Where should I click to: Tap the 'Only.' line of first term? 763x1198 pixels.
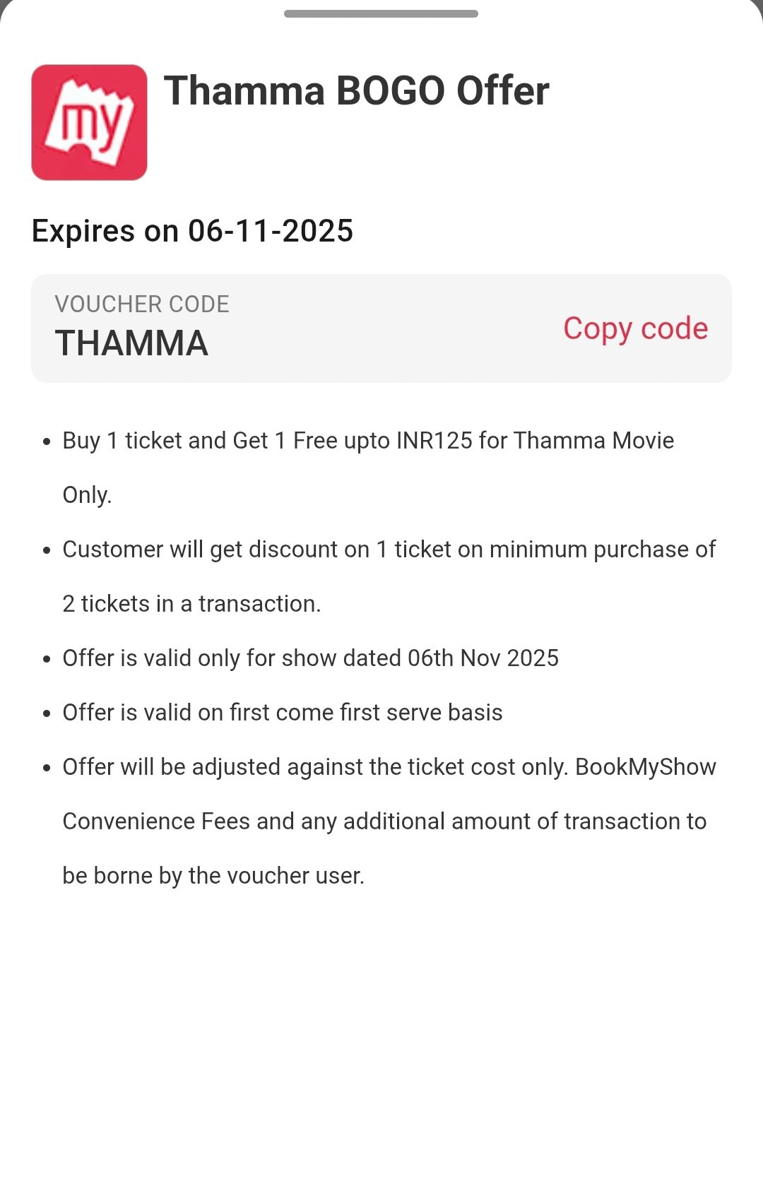pyautogui.click(x=87, y=495)
